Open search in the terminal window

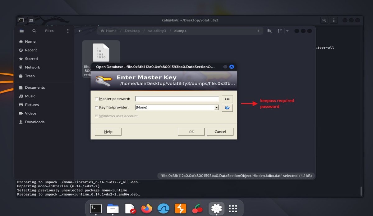[324, 20]
